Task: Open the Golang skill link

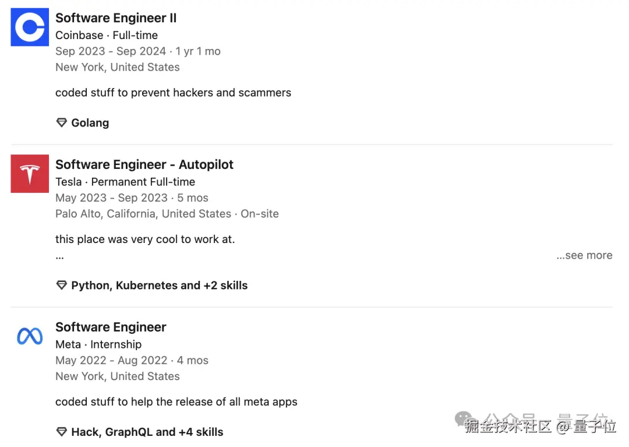Action: 90,123
